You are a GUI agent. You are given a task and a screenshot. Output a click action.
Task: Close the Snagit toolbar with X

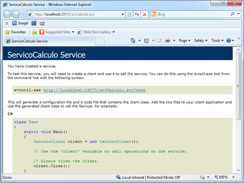point(7,23)
